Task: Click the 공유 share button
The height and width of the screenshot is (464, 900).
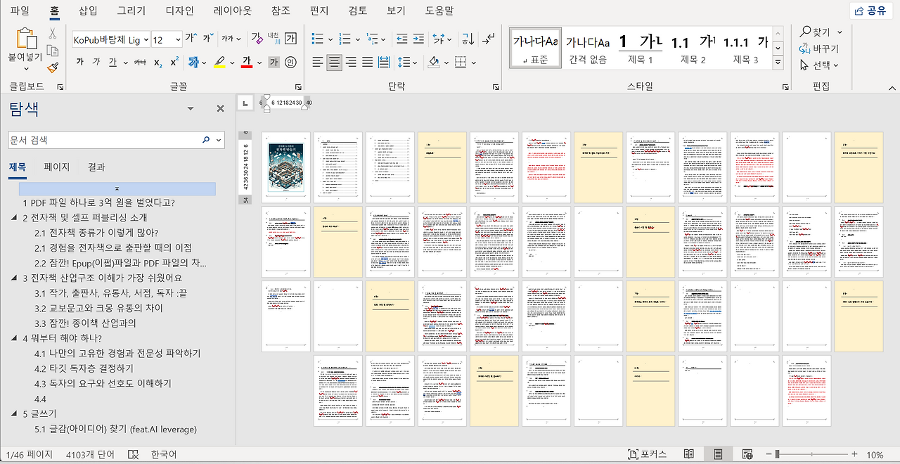Action: [x=870, y=10]
